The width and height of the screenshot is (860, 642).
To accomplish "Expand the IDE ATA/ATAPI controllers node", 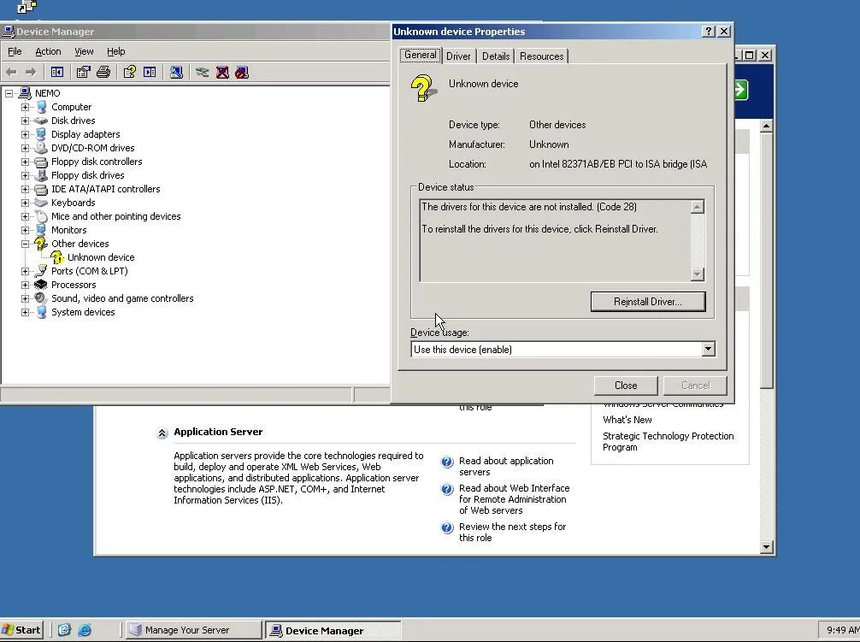I will [x=26, y=189].
